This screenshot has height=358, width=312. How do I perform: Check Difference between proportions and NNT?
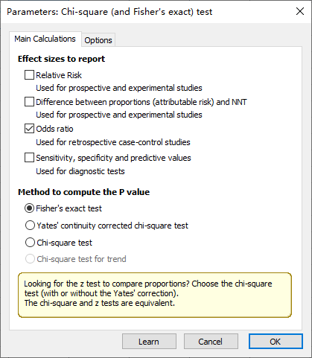point(29,102)
